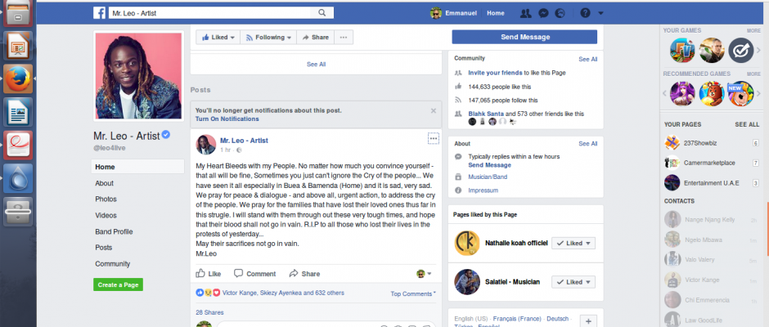Dismiss the notification notice with X

click(434, 110)
